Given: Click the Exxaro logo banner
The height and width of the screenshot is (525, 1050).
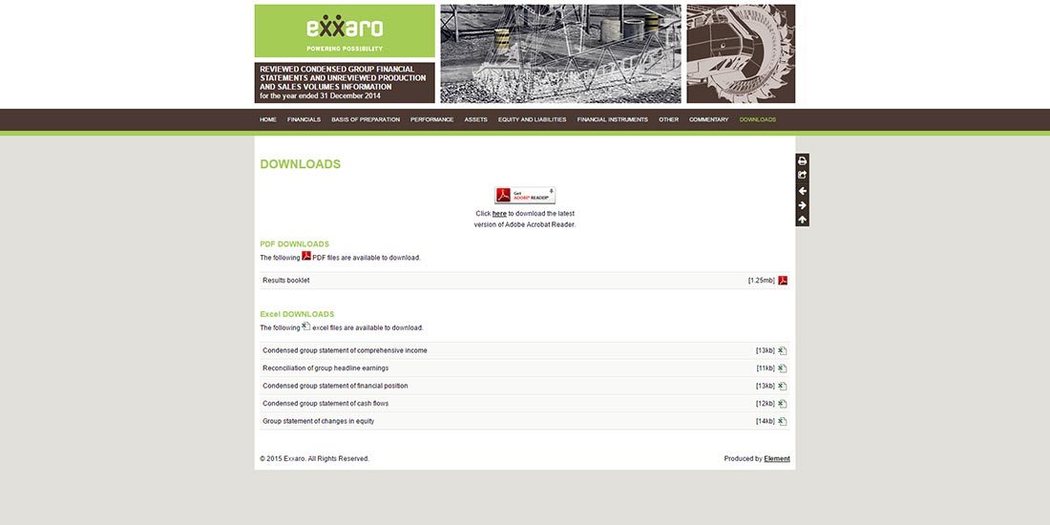Looking at the screenshot, I should tap(345, 31).
